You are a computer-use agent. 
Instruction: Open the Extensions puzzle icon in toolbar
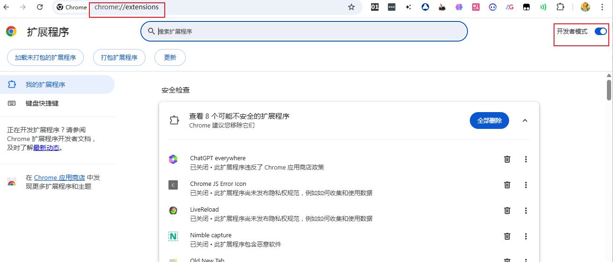tap(560, 7)
